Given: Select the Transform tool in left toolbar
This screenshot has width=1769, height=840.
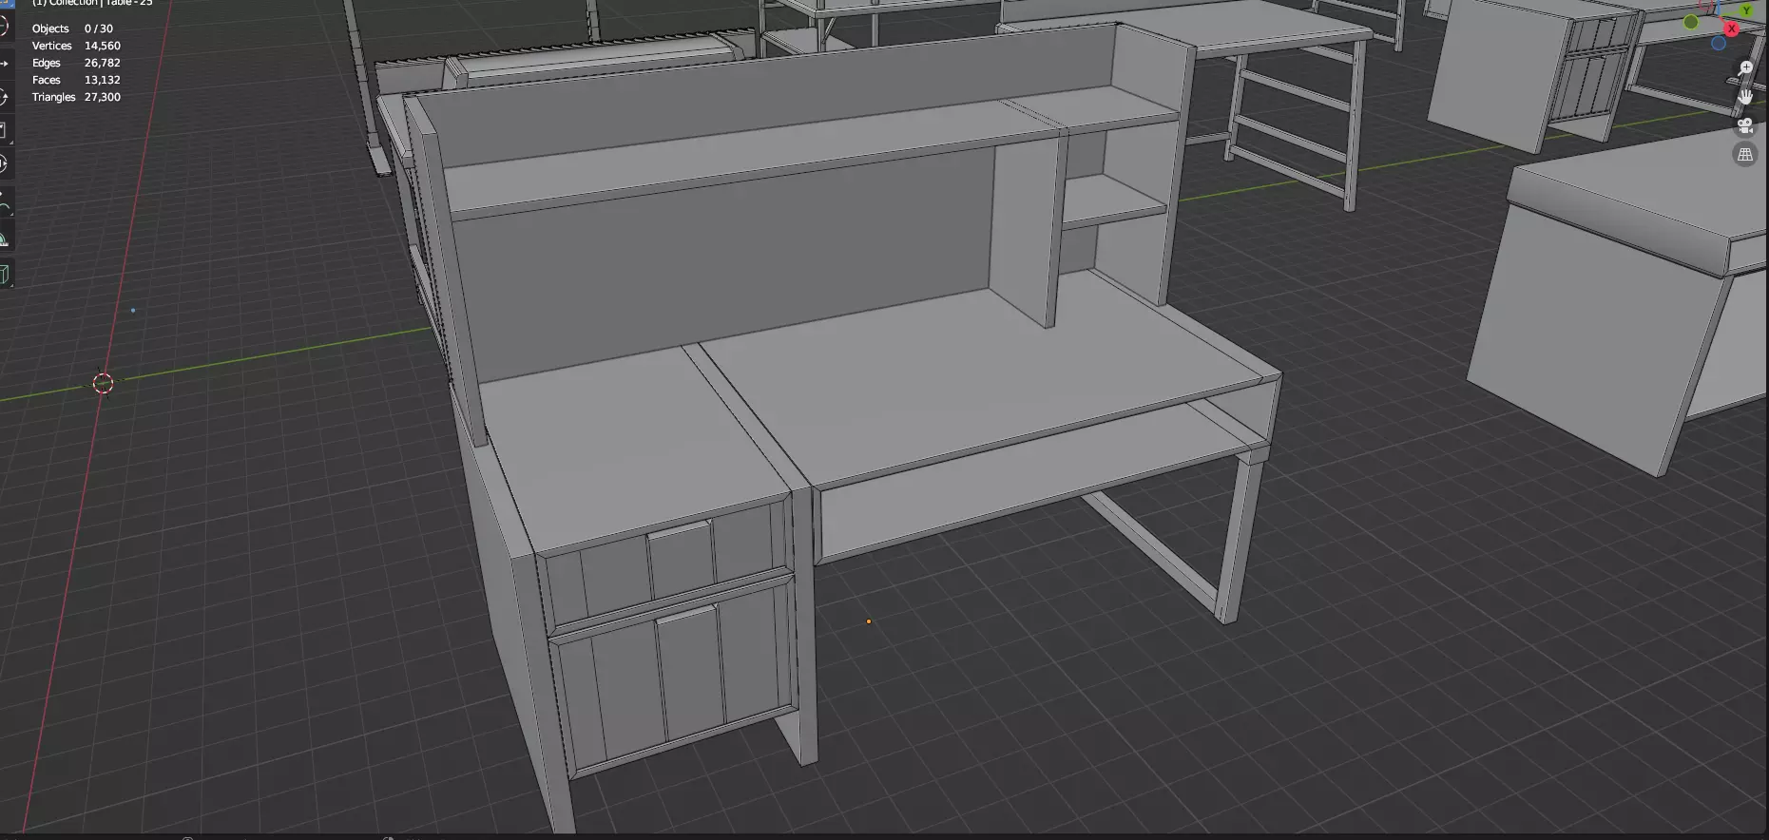Looking at the screenshot, I should 5,163.
